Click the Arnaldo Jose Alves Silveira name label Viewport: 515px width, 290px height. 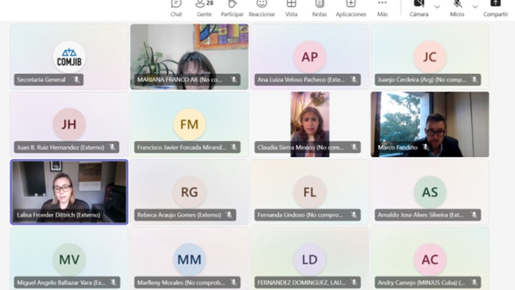click(x=428, y=215)
